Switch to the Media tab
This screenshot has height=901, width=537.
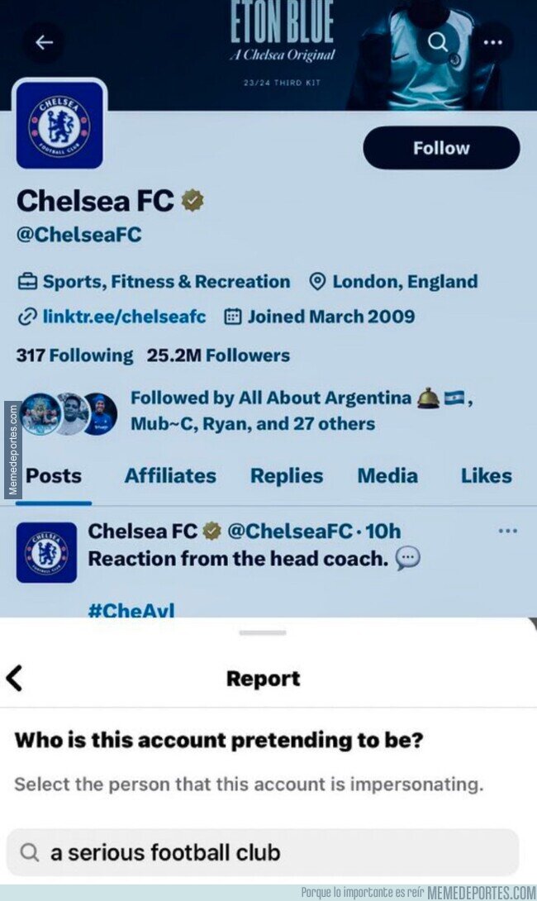pyautogui.click(x=387, y=476)
